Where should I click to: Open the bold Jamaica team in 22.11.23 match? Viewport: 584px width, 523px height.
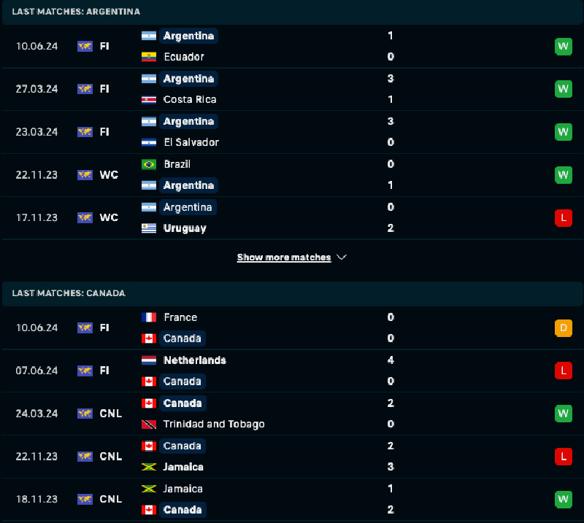pyautogui.click(x=183, y=467)
